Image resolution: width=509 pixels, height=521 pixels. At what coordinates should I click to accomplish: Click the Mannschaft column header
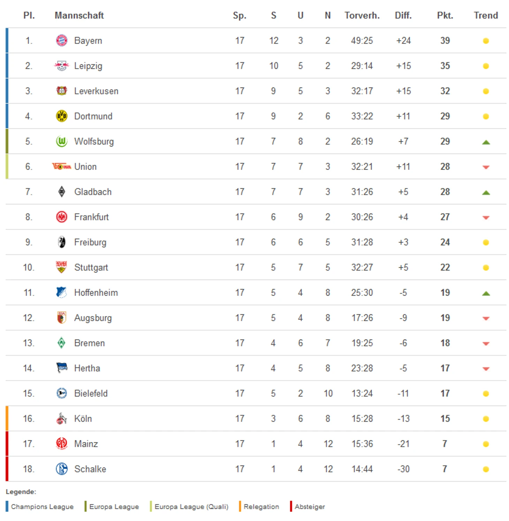pyautogui.click(x=79, y=15)
